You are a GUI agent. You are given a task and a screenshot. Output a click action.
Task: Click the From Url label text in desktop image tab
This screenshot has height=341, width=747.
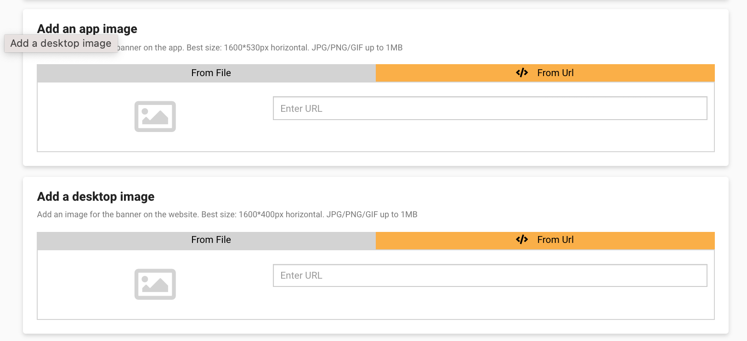(555, 240)
